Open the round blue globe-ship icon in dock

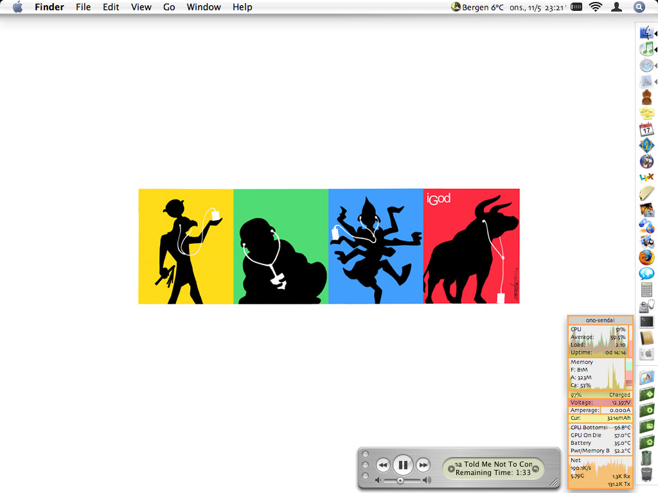click(646, 161)
